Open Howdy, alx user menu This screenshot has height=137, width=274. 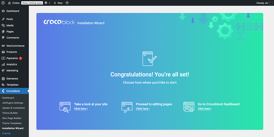(264, 3)
